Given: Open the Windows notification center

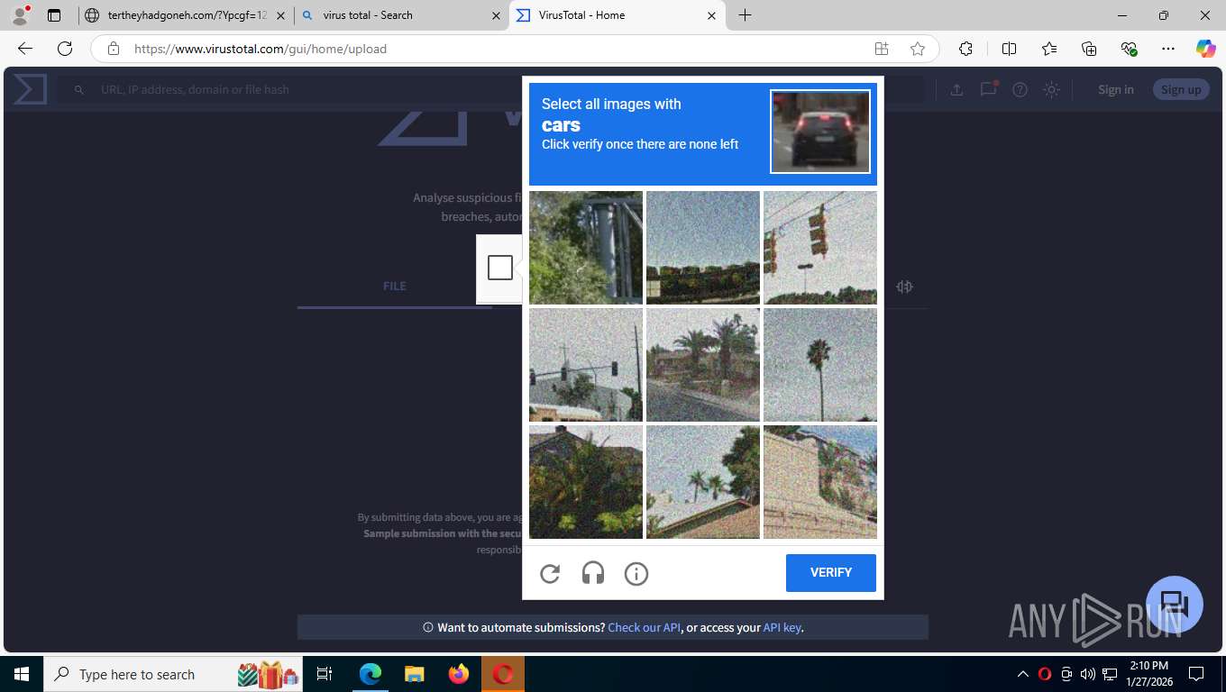Looking at the screenshot, I should (x=1196, y=674).
